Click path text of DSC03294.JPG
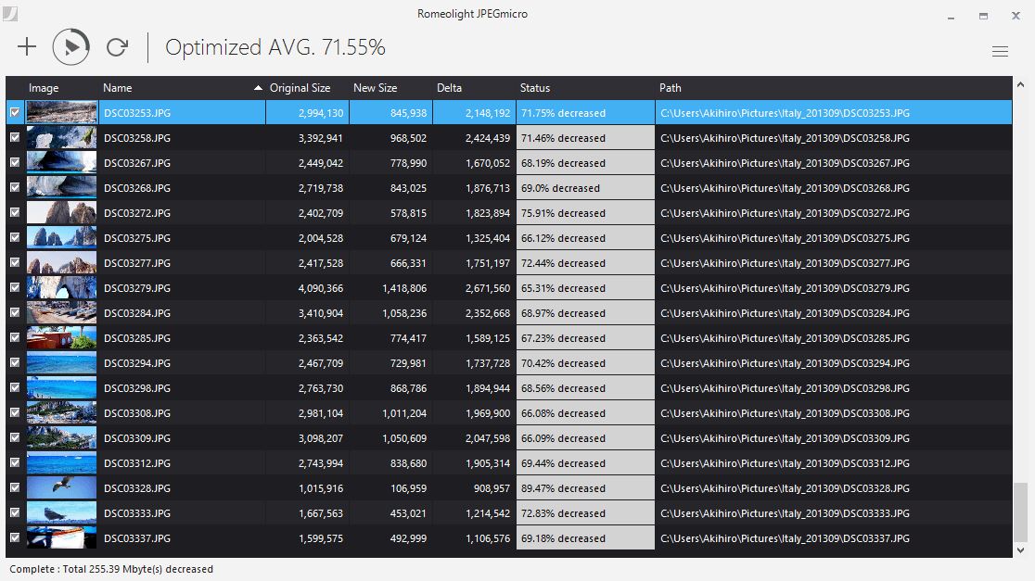The height and width of the screenshot is (581, 1035). click(x=785, y=363)
